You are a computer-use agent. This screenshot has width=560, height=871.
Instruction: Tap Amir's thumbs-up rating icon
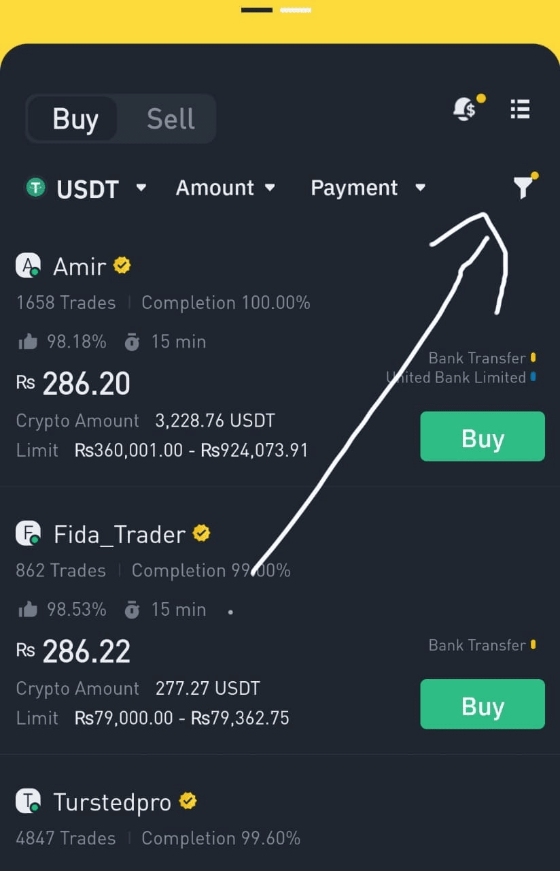coord(28,342)
